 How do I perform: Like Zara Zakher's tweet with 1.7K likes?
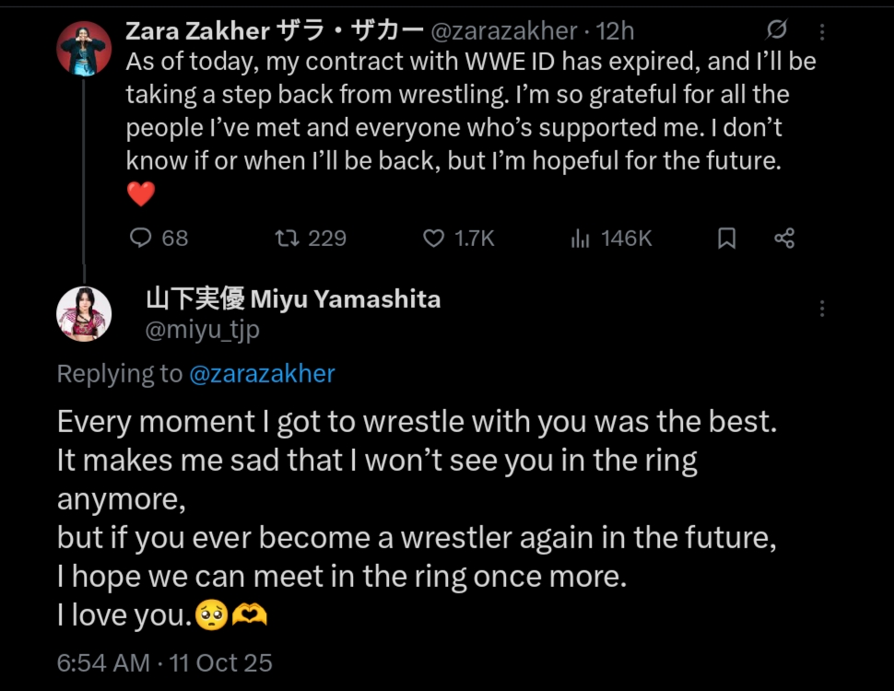coord(434,239)
